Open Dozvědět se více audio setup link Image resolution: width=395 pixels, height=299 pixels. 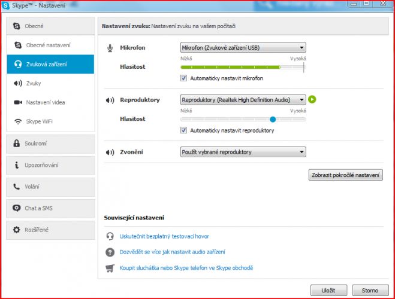[172, 252]
